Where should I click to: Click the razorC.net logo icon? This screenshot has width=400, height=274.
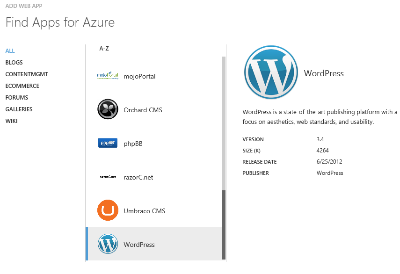pos(108,177)
